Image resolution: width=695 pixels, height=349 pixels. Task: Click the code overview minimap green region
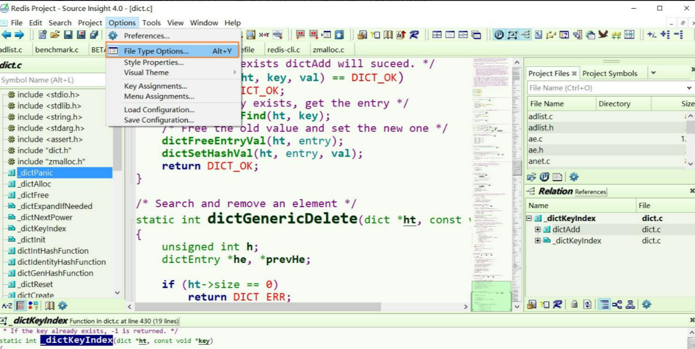coord(491,295)
